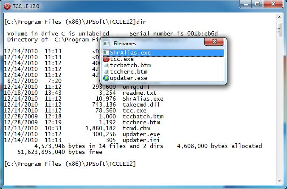Click the 12/13/2010 date entry

[x=21, y=128]
